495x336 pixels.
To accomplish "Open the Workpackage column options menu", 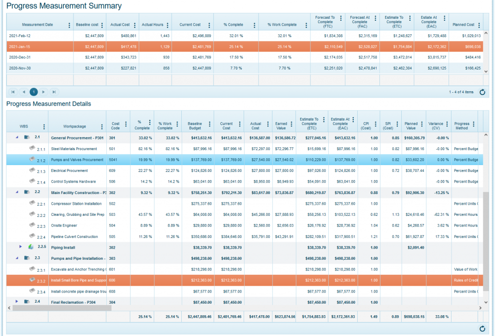I will click(x=102, y=126).
